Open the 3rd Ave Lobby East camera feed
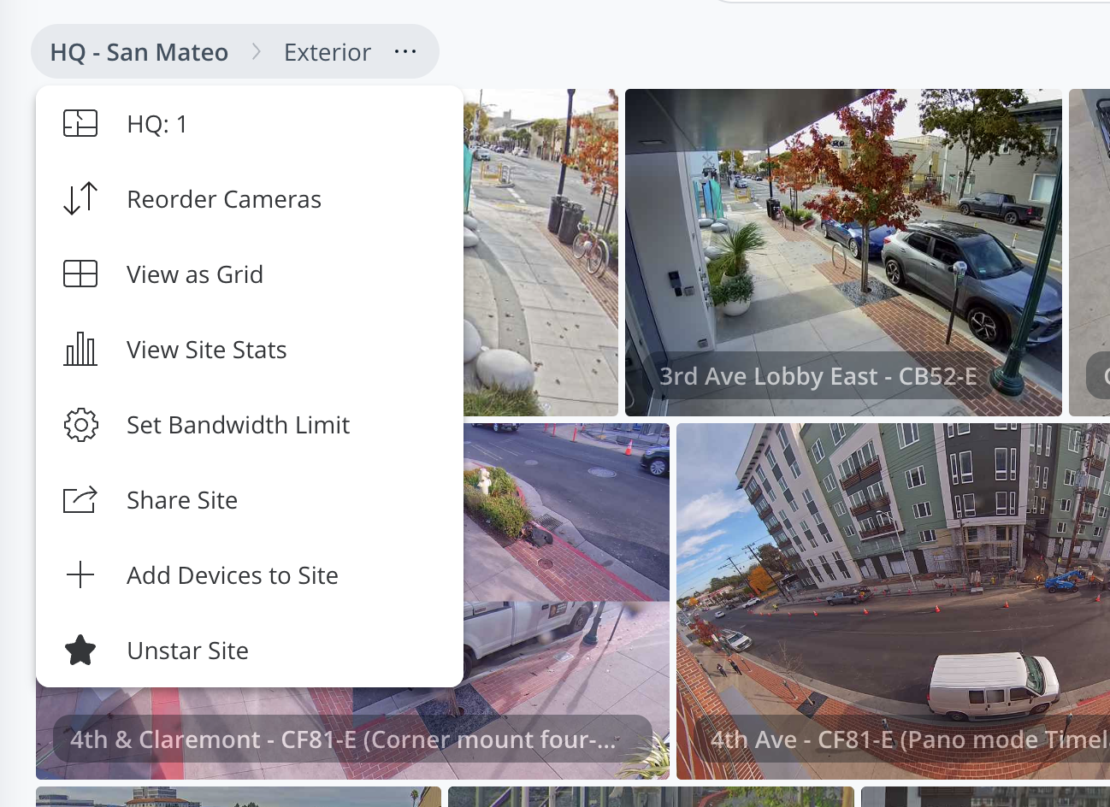This screenshot has width=1110, height=807. [842, 239]
